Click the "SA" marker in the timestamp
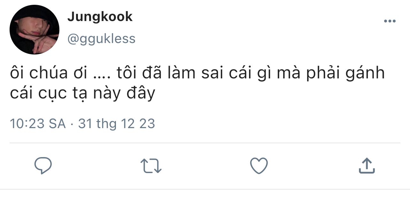This screenshot has height=210, width=410. point(57,124)
